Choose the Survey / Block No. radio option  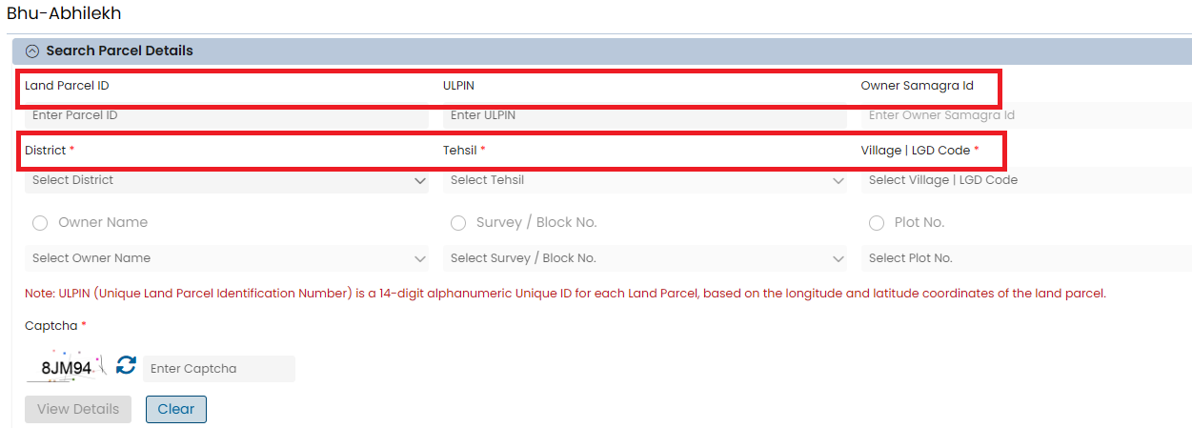[x=458, y=223]
